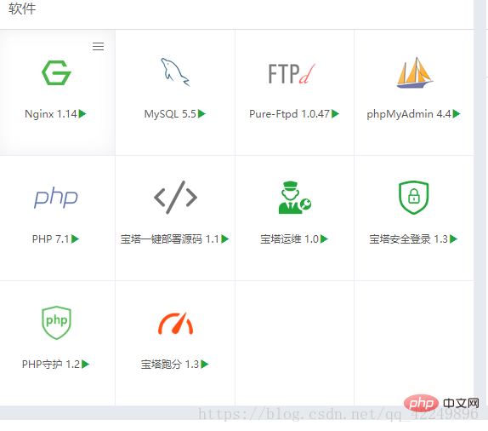The image size is (488, 431).
Task: Select the Pure-Ftpd 1.0.47 label
Action: [289, 114]
